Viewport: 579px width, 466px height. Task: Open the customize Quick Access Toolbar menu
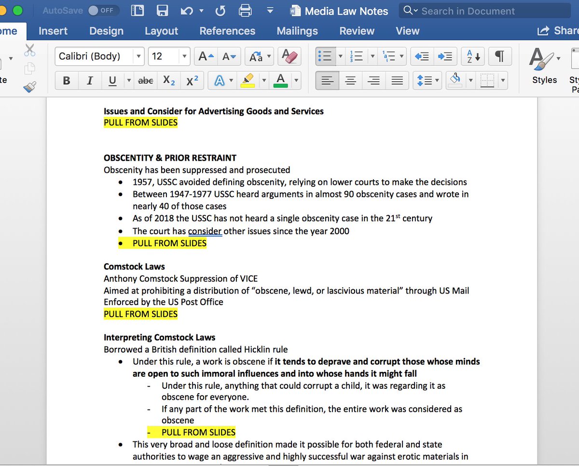pos(270,11)
